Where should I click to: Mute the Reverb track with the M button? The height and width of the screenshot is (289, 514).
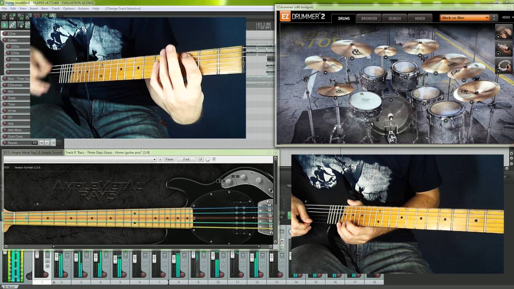pos(41,143)
